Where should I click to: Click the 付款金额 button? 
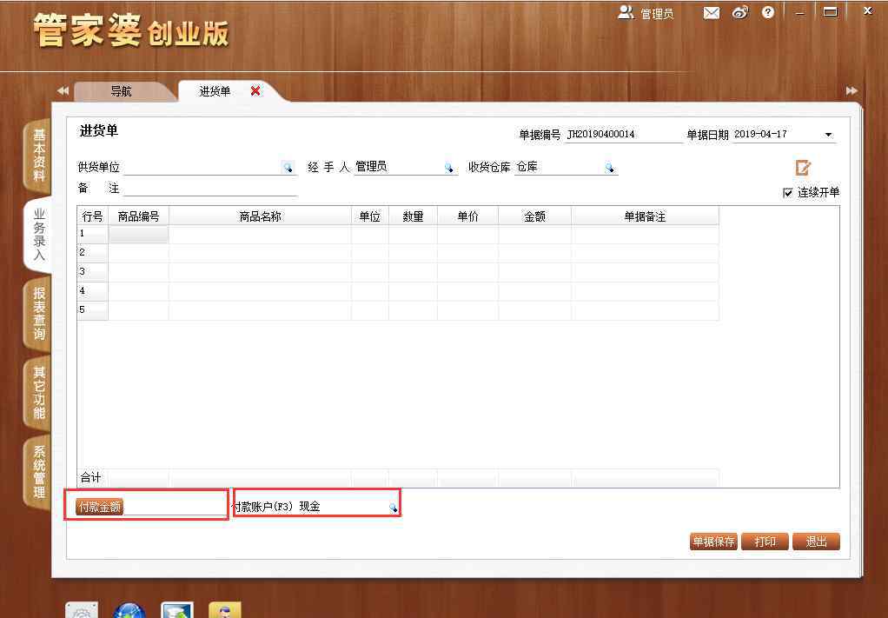pos(100,507)
